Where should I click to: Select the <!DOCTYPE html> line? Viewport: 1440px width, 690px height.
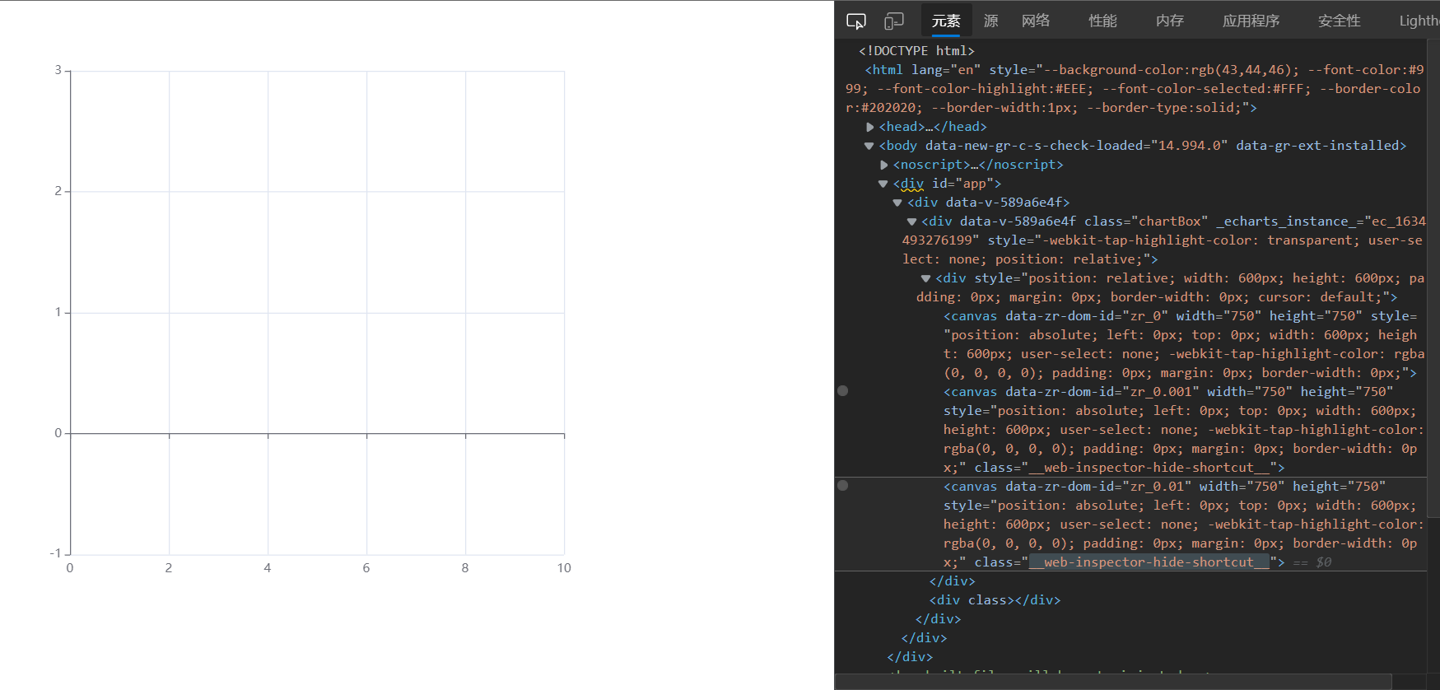916,51
